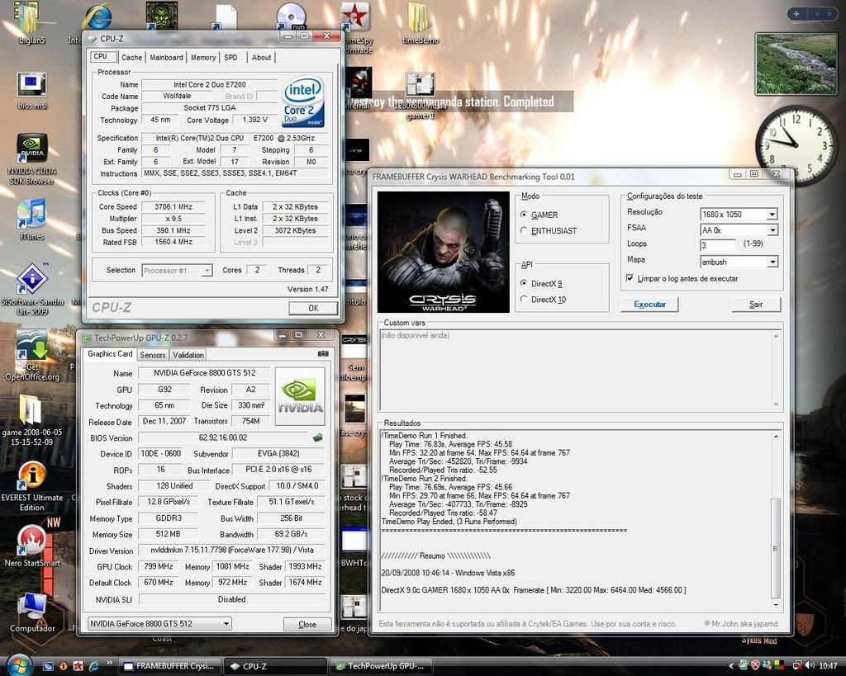Image resolution: width=846 pixels, height=676 pixels.
Task: Launch Nero StartSmart desktop icon
Action: point(32,545)
